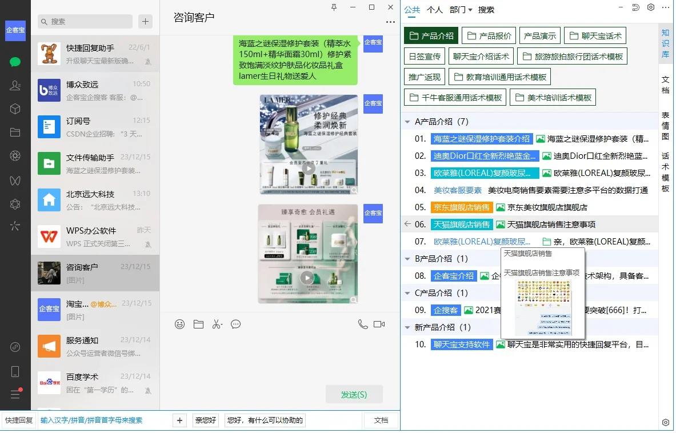This screenshot has height=433, width=676.
Task: Open the chat messages sidebar icon
Action: pos(15,62)
